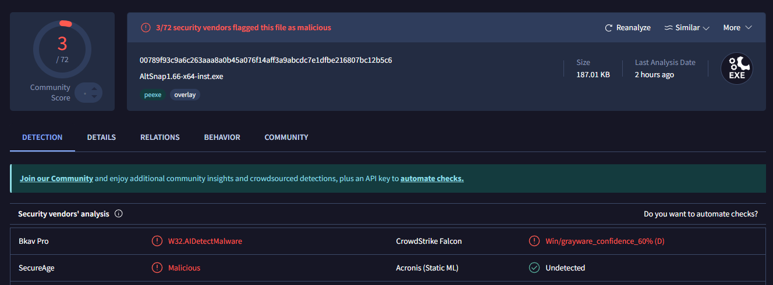Click the Bkav Pro vendor name
Image resolution: width=773 pixels, height=285 pixels.
click(34, 241)
